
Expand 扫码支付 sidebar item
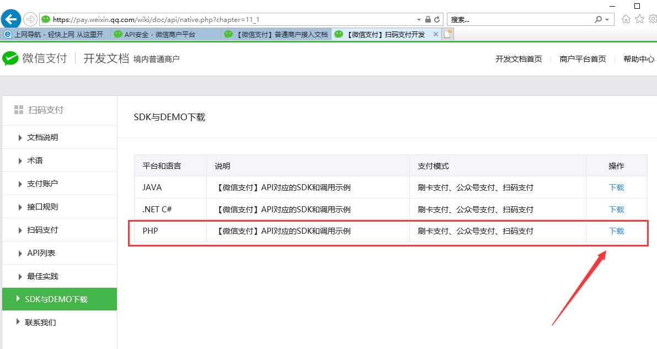tap(60, 230)
